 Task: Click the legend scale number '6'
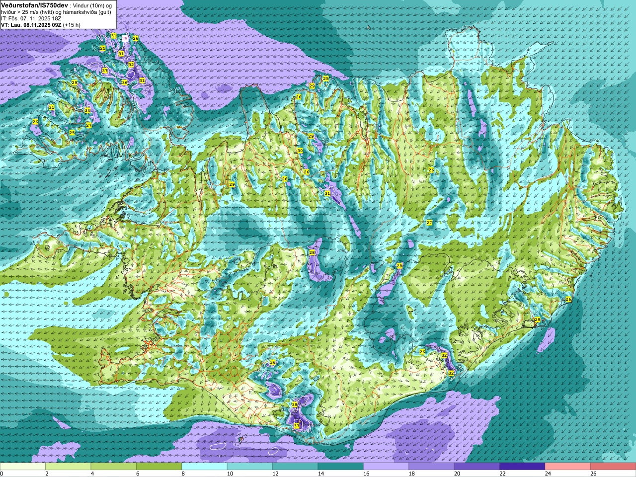[x=138, y=474]
